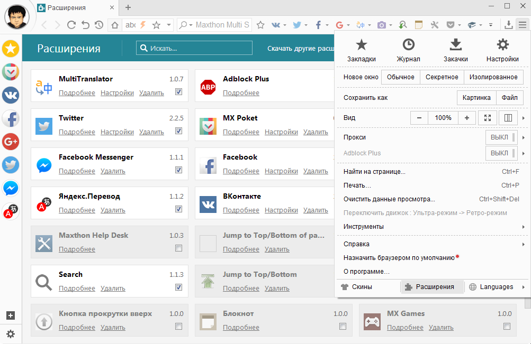531x344 pixels.
Task: Click the user avatar picture
Action: [16, 16]
